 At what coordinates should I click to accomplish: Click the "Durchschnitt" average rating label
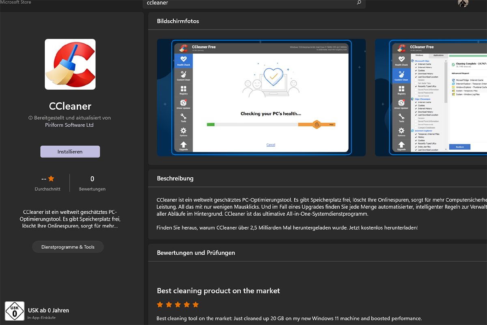click(47, 189)
